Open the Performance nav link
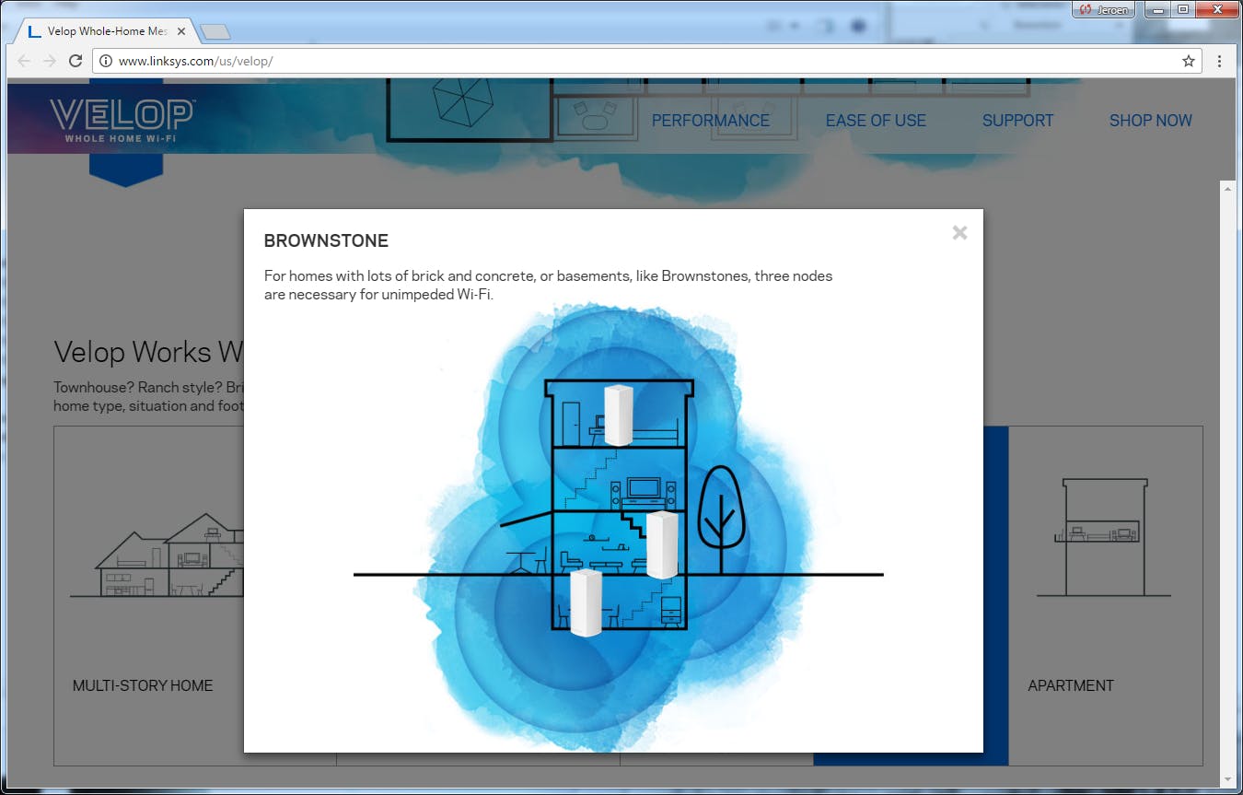1243x795 pixels. click(711, 121)
